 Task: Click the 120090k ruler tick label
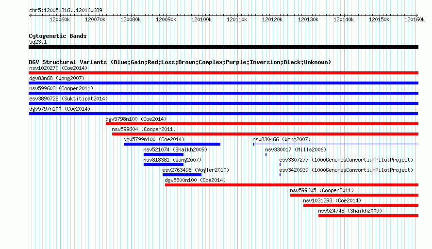(x=166, y=19)
